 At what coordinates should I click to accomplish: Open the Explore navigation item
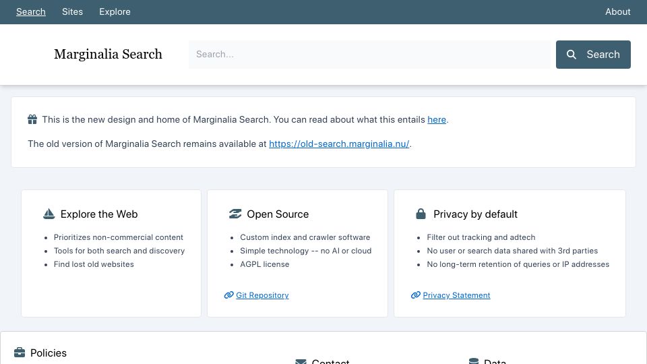[x=115, y=11]
